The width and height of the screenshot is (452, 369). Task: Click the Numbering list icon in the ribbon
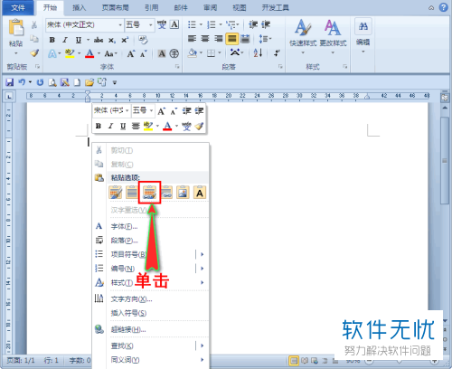[212, 24]
